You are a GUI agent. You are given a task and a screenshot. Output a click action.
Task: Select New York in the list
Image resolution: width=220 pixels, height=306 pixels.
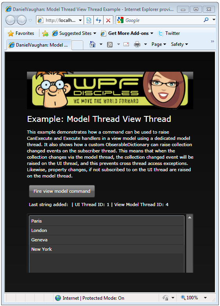[x=107, y=249]
